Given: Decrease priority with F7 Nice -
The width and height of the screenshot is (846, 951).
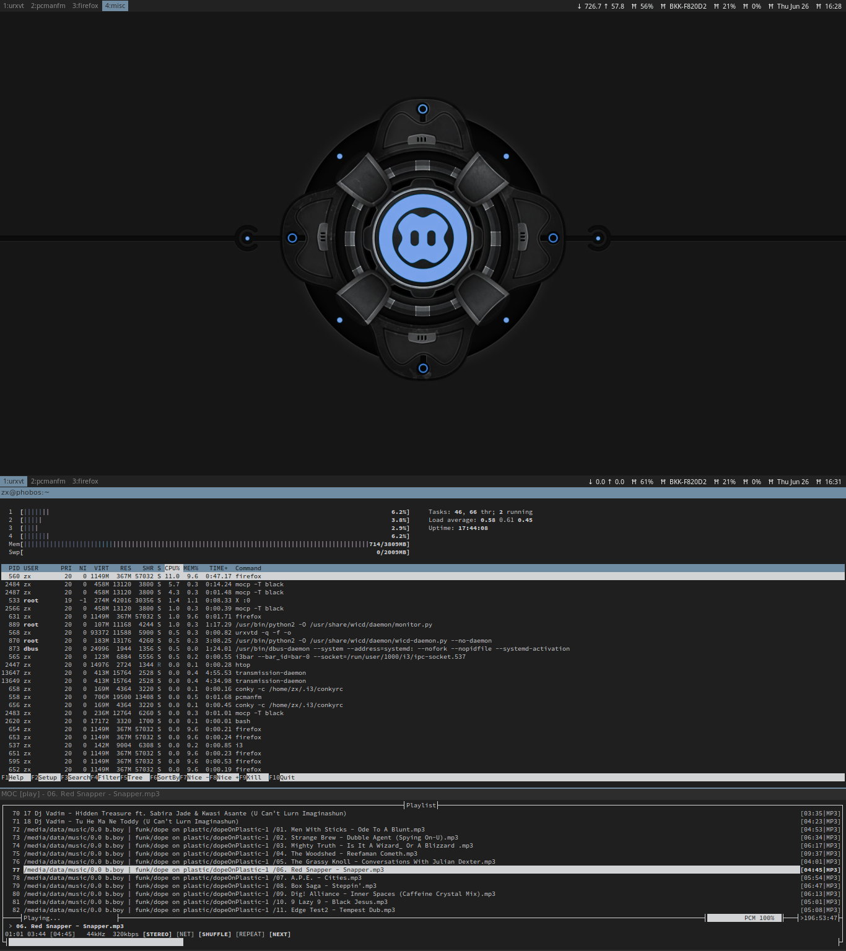Looking at the screenshot, I should pos(194,778).
